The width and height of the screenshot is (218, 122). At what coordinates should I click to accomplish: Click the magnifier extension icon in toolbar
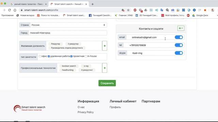click(167, 10)
